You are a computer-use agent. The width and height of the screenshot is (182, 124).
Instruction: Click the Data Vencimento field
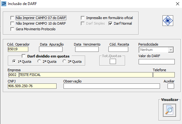pyautogui.click(x=87, y=49)
